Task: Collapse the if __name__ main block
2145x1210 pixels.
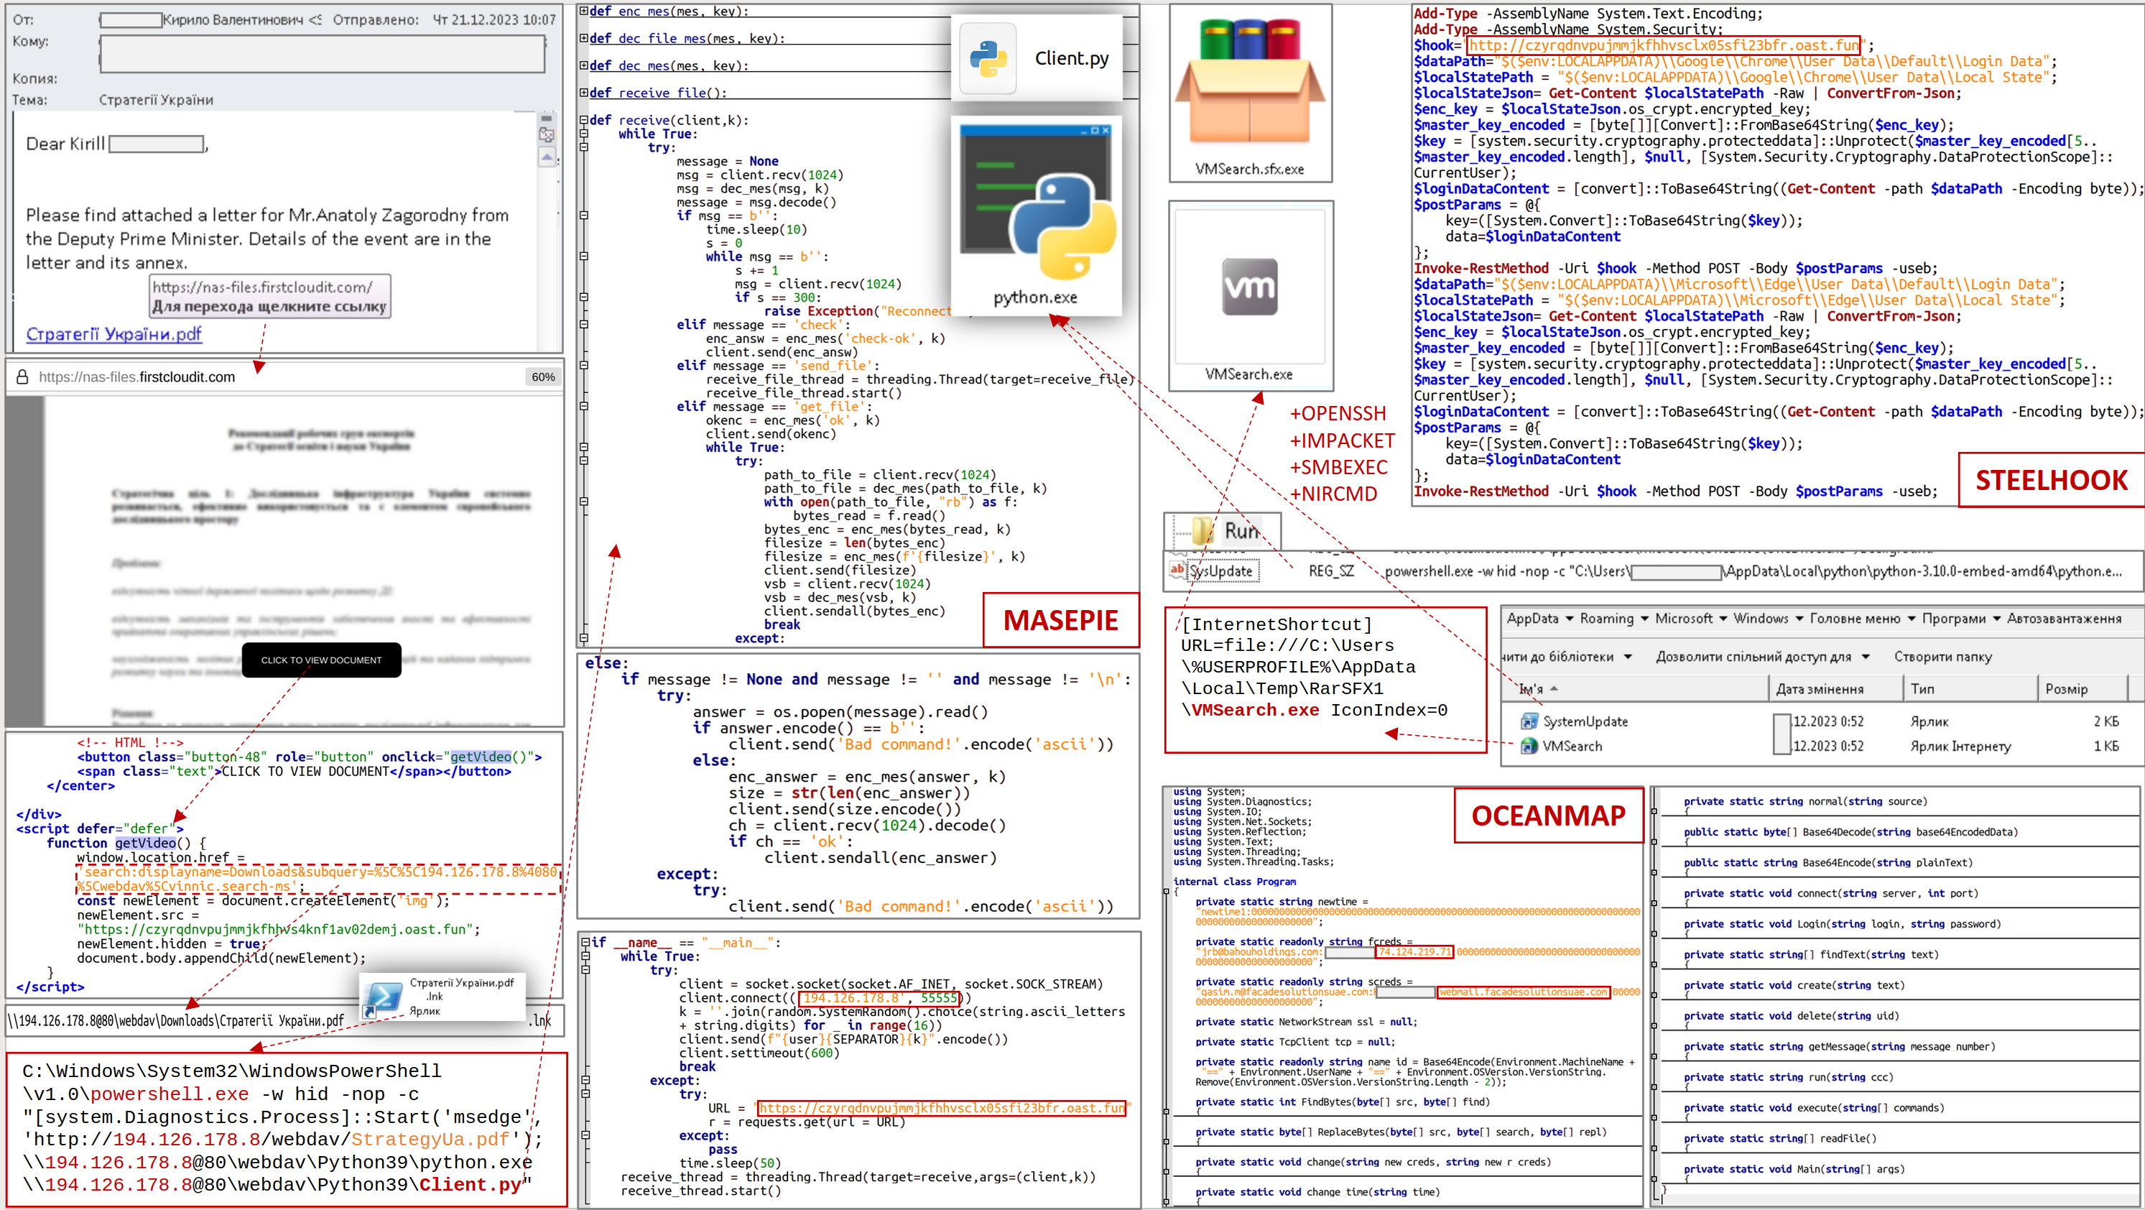Action: coord(585,943)
